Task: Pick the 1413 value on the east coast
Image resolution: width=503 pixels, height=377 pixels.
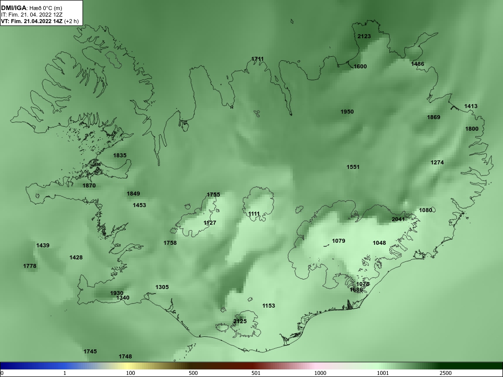Action: (x=471, y=106)
